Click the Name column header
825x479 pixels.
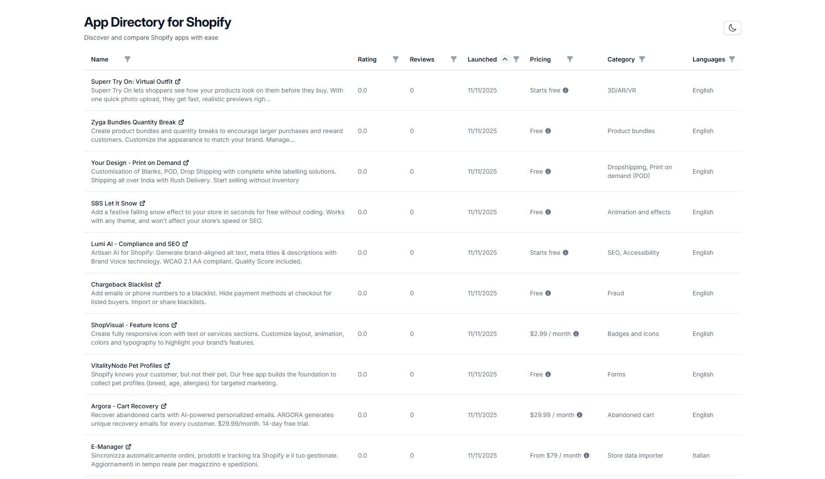100,59
